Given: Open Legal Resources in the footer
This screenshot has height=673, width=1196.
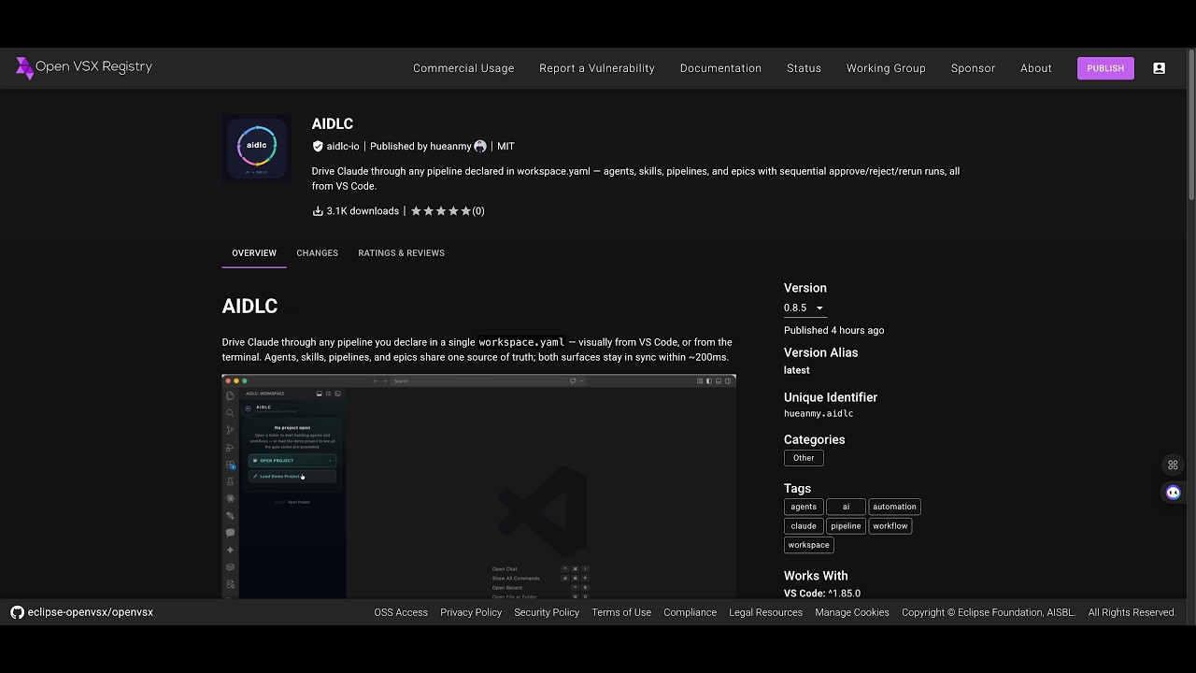Looking at the screenshot, I should click(x=765, y=612).
